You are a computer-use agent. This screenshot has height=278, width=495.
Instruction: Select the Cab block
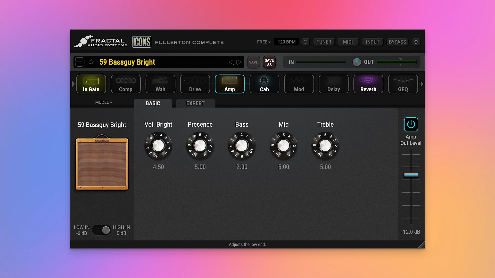(264, 84)
